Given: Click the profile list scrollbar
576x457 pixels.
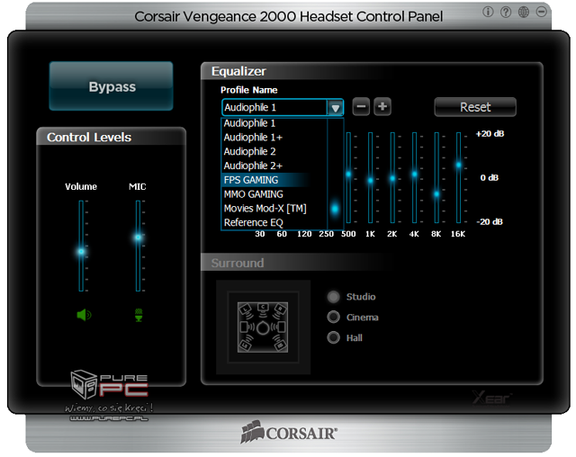Looking at the screenshot, I should pos(335,174).
